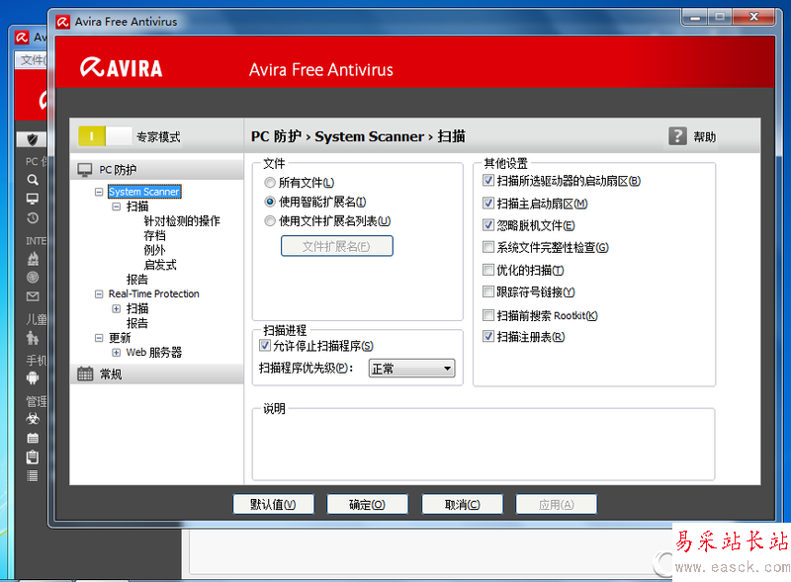Viewport: 791px width, 582px height.
Task: Select the 所有文件 radio button
Action: coord(270,183)
